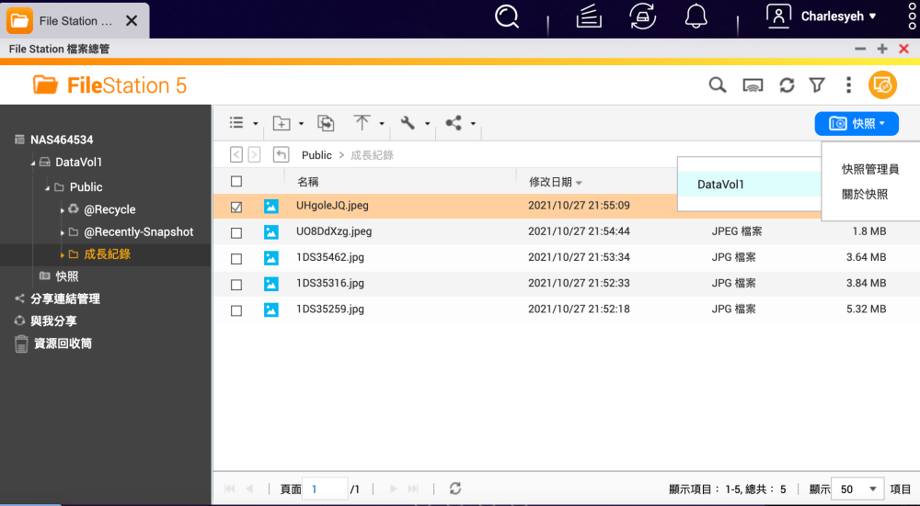The width and height of the screenshot is (920, 506).
Task: Collapse the Public folder tree node
Action: [x=46, y=187]
